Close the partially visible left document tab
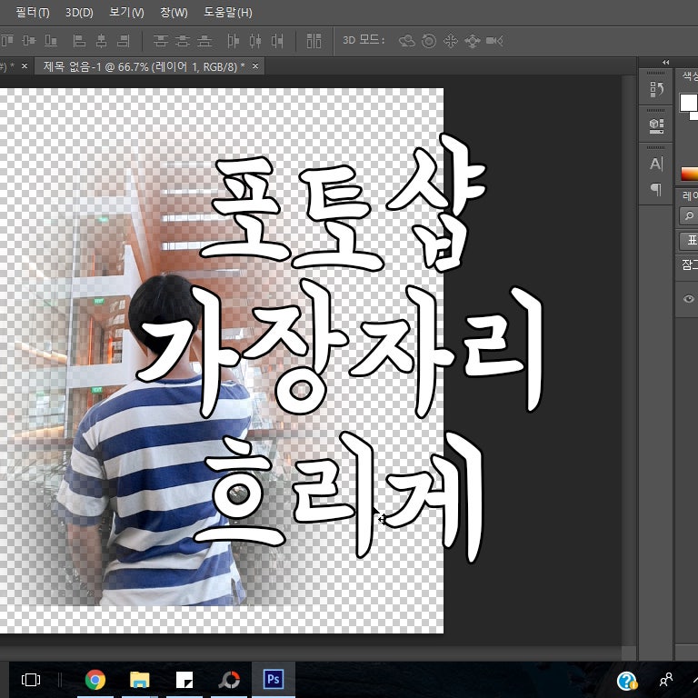 [25, 65]
